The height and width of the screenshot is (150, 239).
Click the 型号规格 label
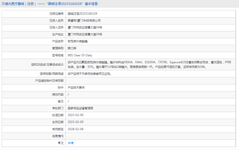point(58,55)
